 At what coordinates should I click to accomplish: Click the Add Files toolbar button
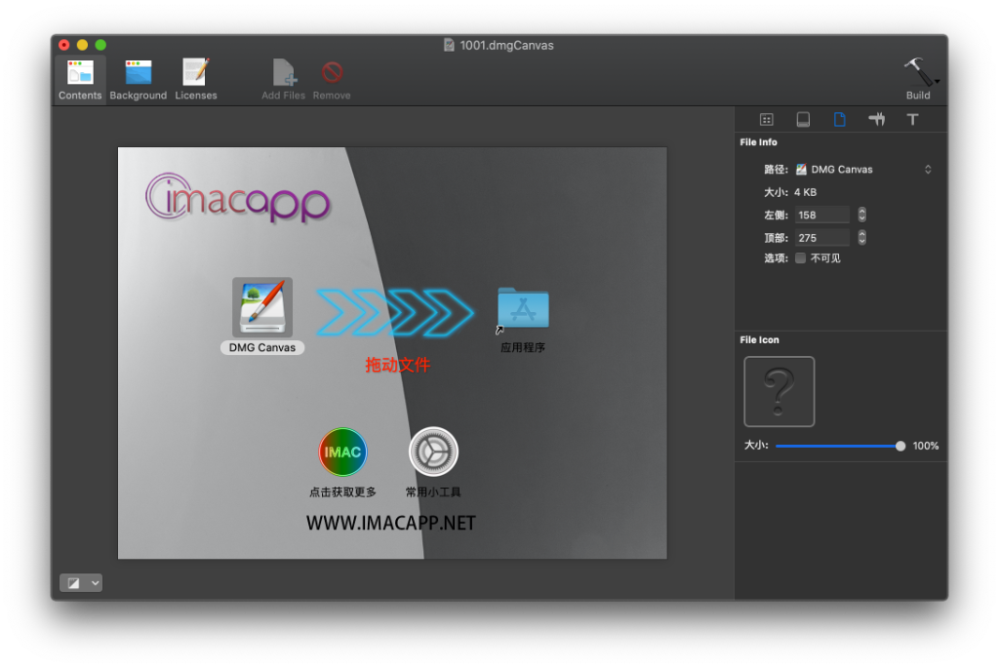pyautogui.click(x=284, y=80)
